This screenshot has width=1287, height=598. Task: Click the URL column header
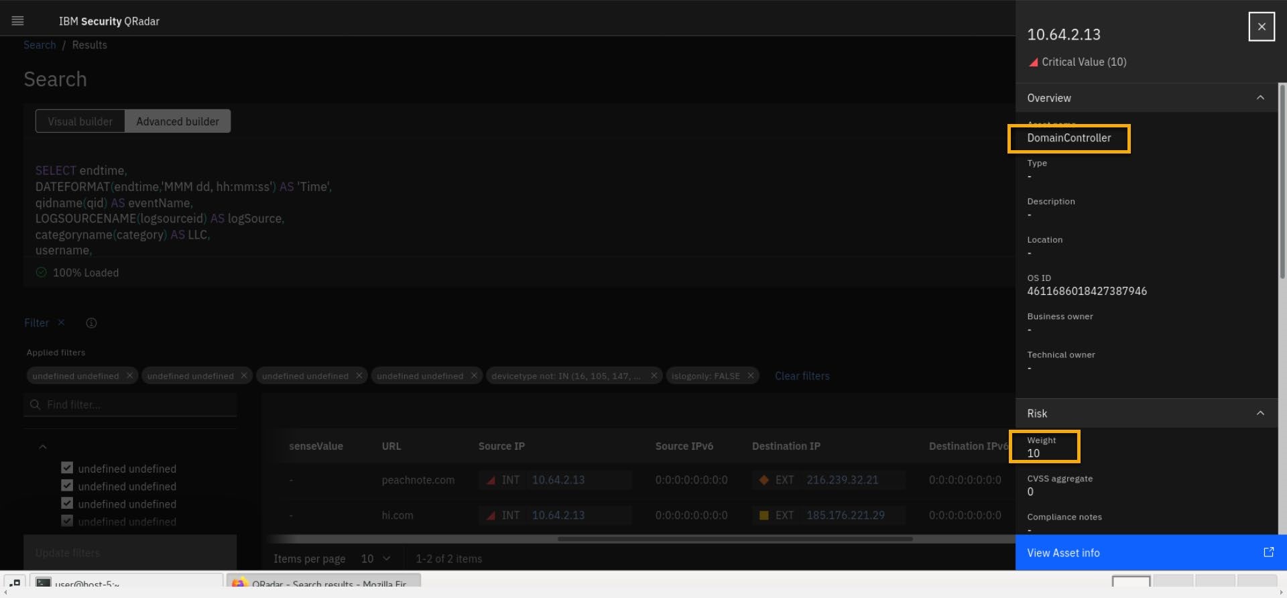pos(391,446)
